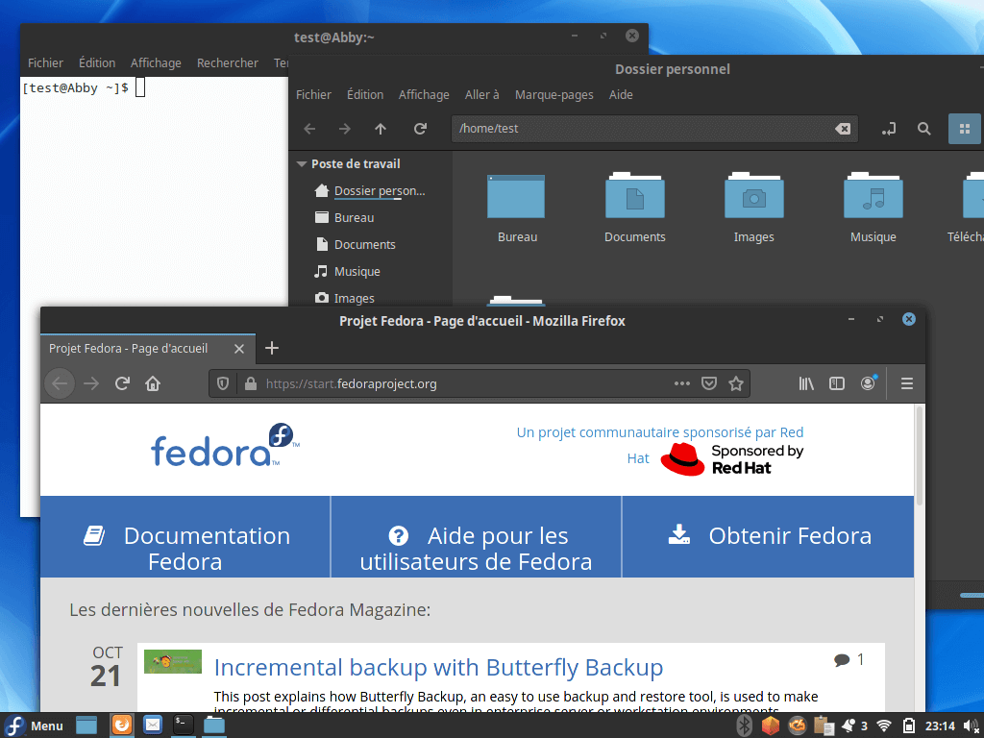Click the battery indicator in the tray
Viewport: 984px width, 738px height.
[909, 726]
